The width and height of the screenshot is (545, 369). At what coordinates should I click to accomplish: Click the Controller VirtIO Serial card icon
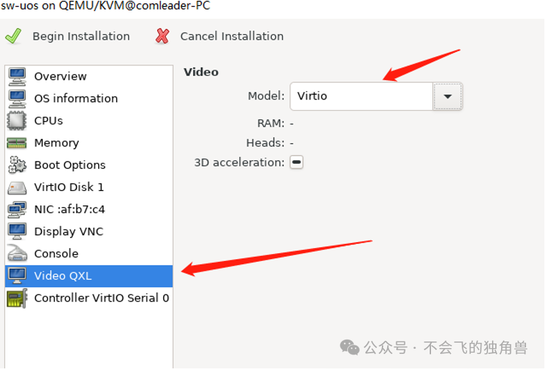coord(17,298)
